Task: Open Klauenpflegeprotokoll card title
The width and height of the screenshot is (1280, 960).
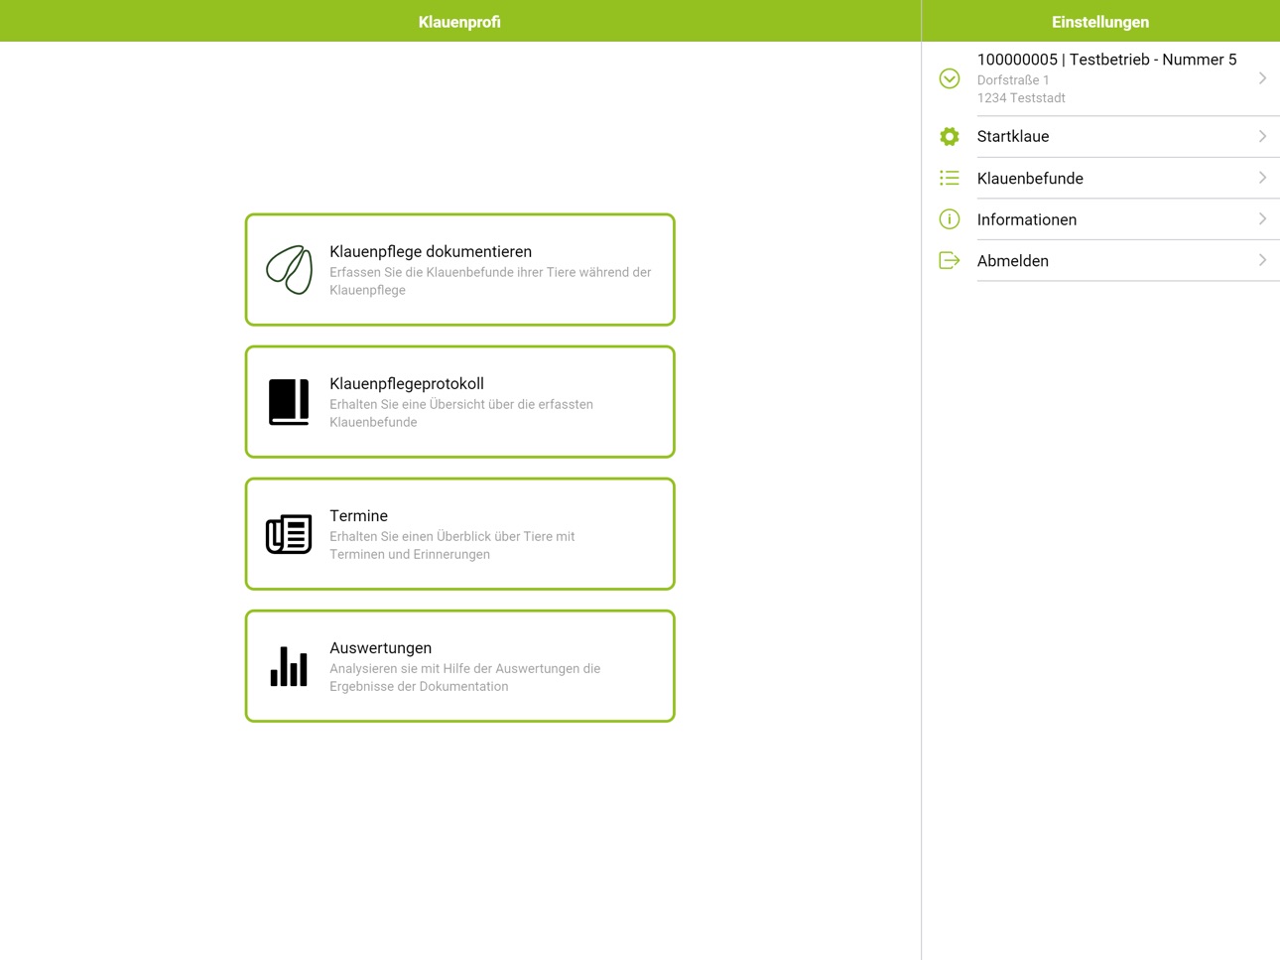Action: (x=407, y=384)
